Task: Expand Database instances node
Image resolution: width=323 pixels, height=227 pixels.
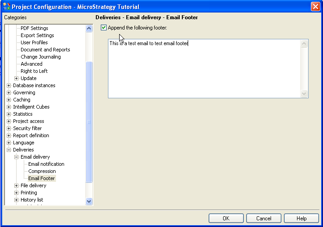Action: point(9,85)
